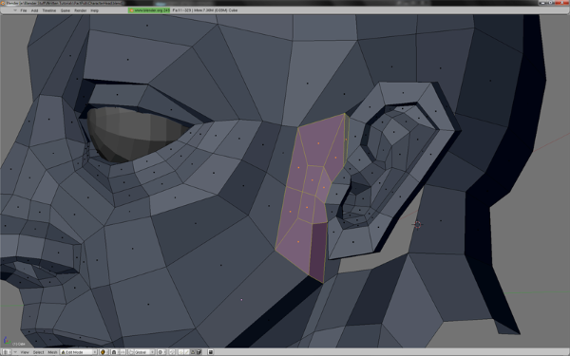Image resolution: width=570 pixels, height=356 pixels.
Task: Open the proportional editing circle icon
Action: click(161, 352)
